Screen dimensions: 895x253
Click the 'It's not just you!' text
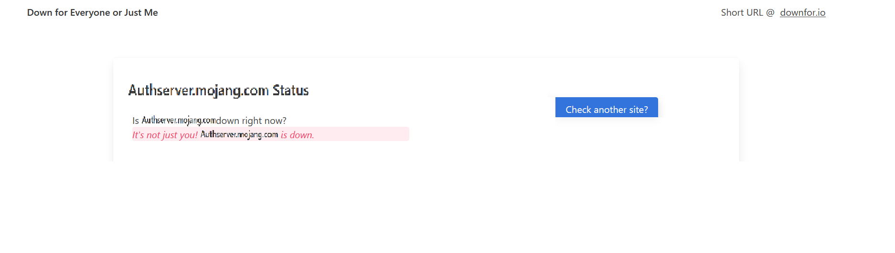click(x=165, y=135)
